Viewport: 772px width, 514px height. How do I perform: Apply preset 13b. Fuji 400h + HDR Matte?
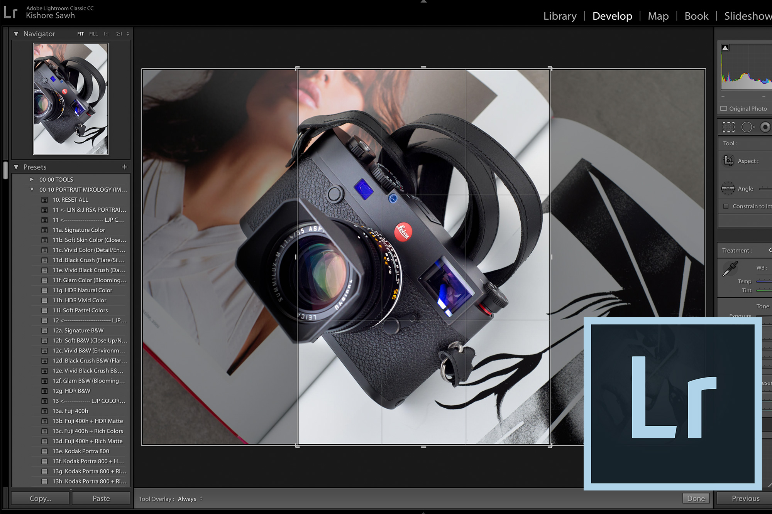[x=88, y=421]
